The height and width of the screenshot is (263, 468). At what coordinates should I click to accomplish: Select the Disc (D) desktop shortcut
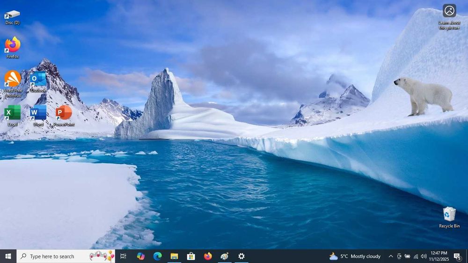pos(12,17)
